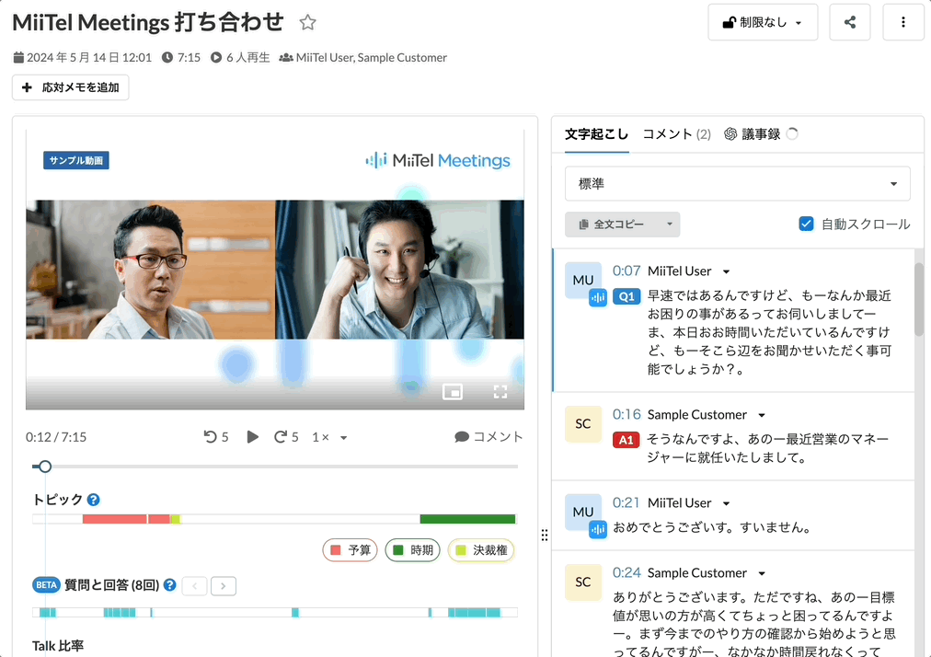The height and width of the screenshot is (657, 931).
Task: Click the 6 人再生 play count
Action: (x=240, y=58)
